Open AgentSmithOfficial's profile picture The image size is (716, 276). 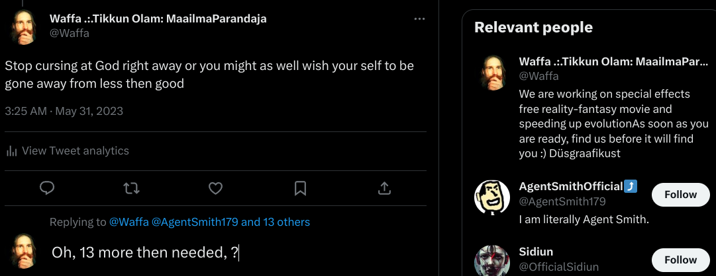(x=491, y=197)
